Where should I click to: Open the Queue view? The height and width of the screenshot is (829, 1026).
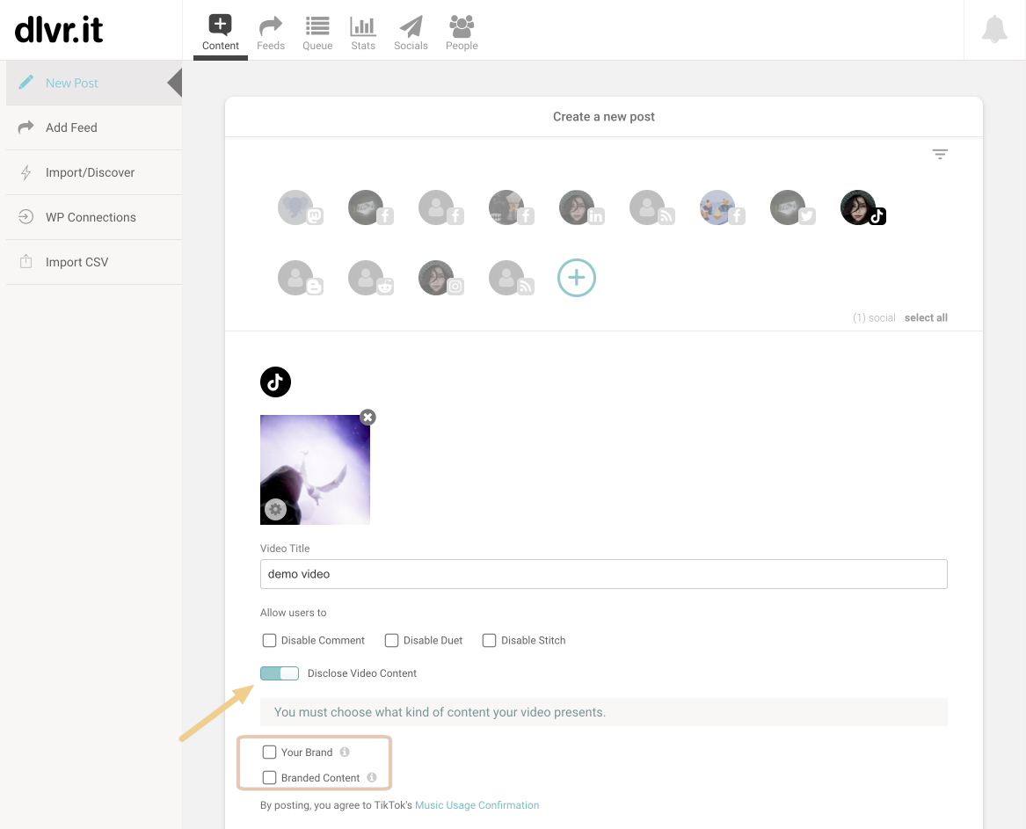(317, 33)
